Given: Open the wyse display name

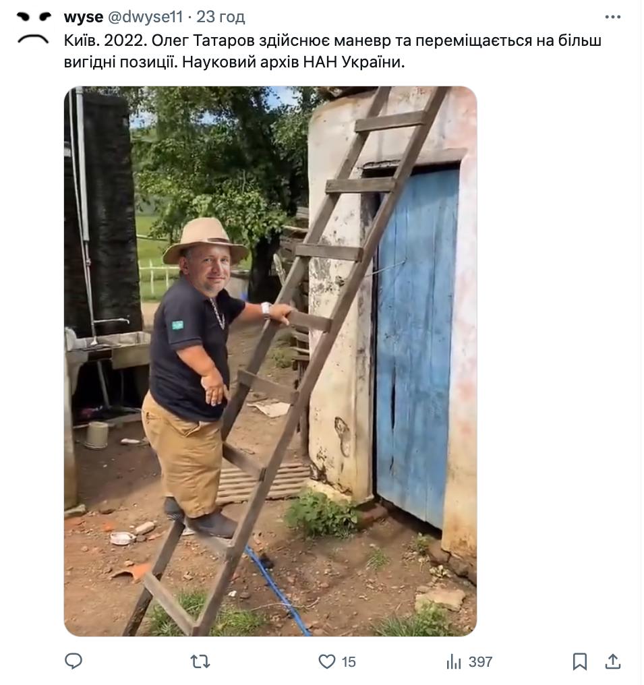Looking at the screenshot, I should pos(84,17).
